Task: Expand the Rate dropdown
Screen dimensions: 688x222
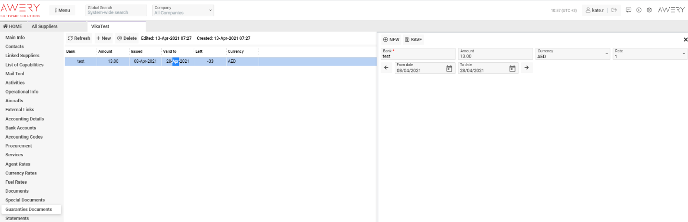Action: point(649,54)
